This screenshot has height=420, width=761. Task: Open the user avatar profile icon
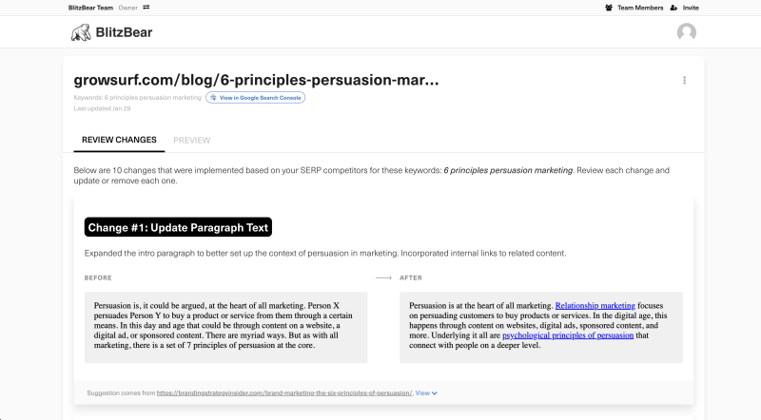pos(686,32)
